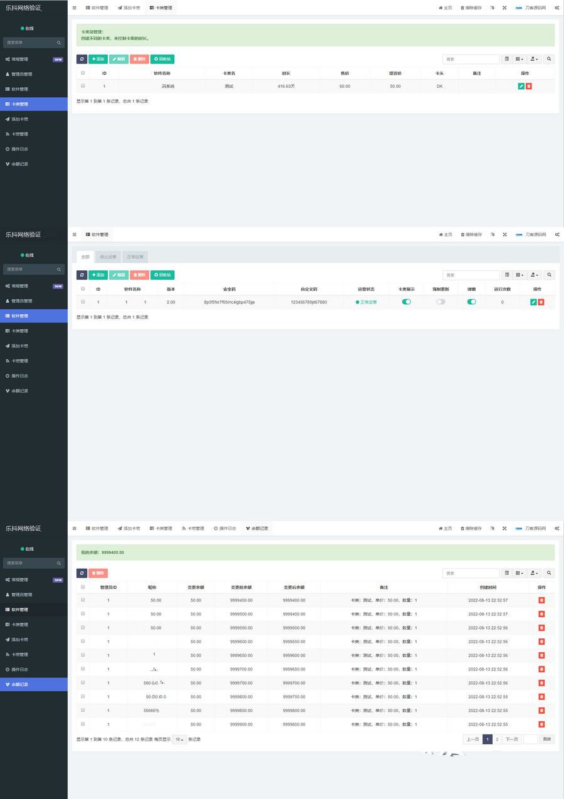564x799 pixels.
Task: Check the select-all checkbox in the balance table header
Action: (x=83, y=587)
